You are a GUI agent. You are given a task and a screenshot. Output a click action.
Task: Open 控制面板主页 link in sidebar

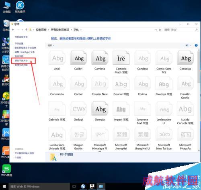21,37
